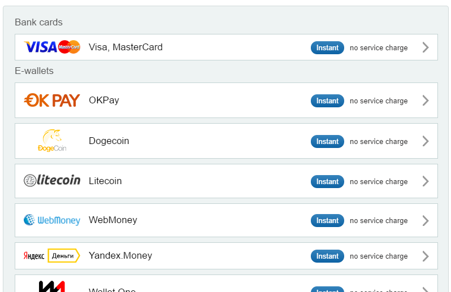Click the litecoin logo
Image resolution: width=451 pixels, height=292 pixels.
52,181
